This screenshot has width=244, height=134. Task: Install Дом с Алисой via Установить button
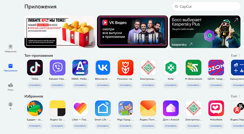point(171,126)
